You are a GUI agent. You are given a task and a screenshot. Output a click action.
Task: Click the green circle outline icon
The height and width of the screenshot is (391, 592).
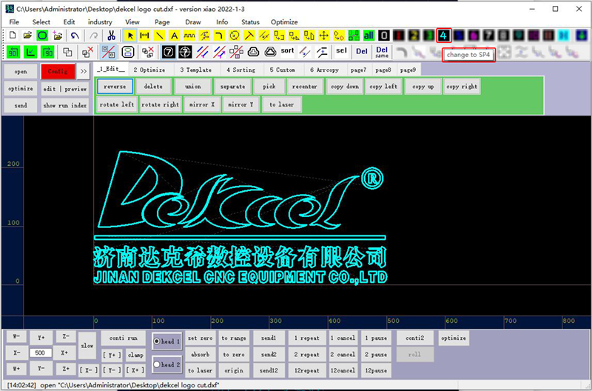[42, 36]
